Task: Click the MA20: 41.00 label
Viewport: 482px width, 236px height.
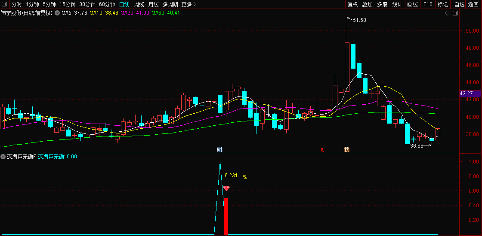Action: click(x=135, y=13)
